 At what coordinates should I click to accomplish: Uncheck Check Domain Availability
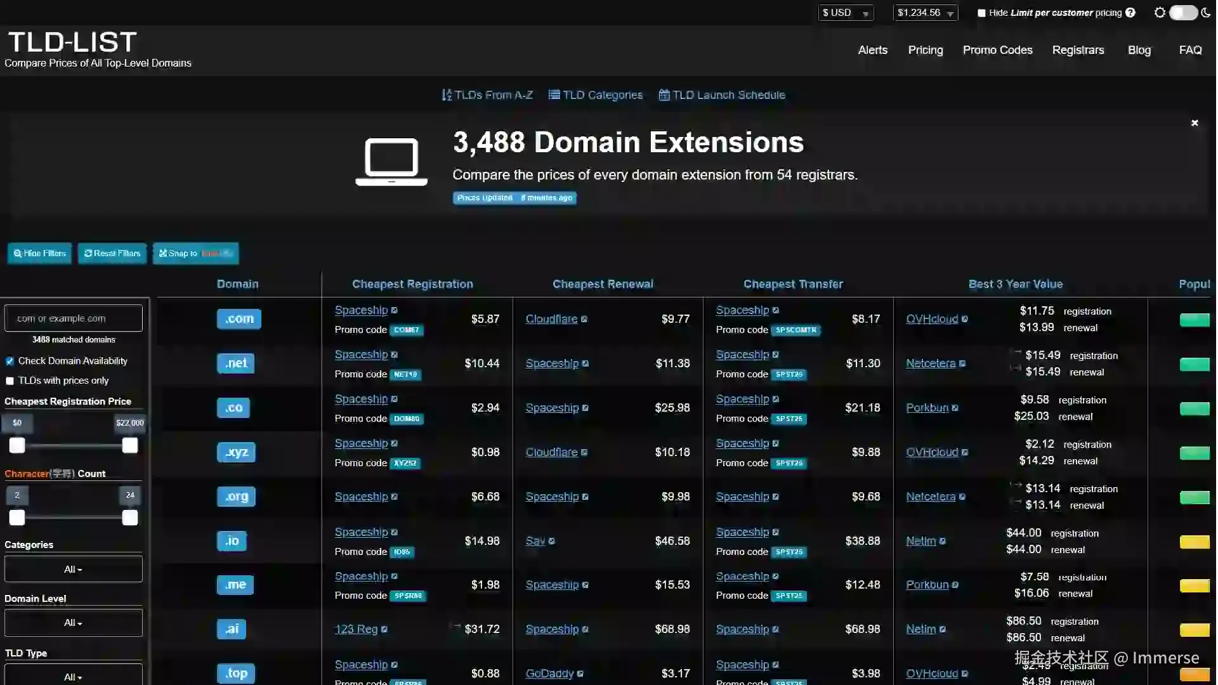click(x=10, y=360)
